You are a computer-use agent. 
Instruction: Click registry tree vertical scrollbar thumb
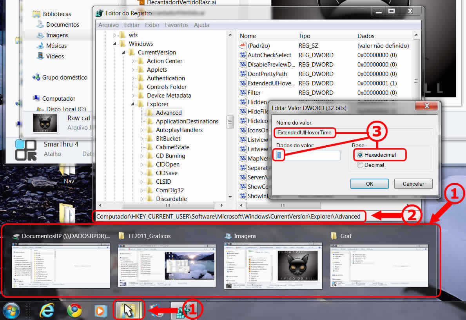[x=230, y=121]
